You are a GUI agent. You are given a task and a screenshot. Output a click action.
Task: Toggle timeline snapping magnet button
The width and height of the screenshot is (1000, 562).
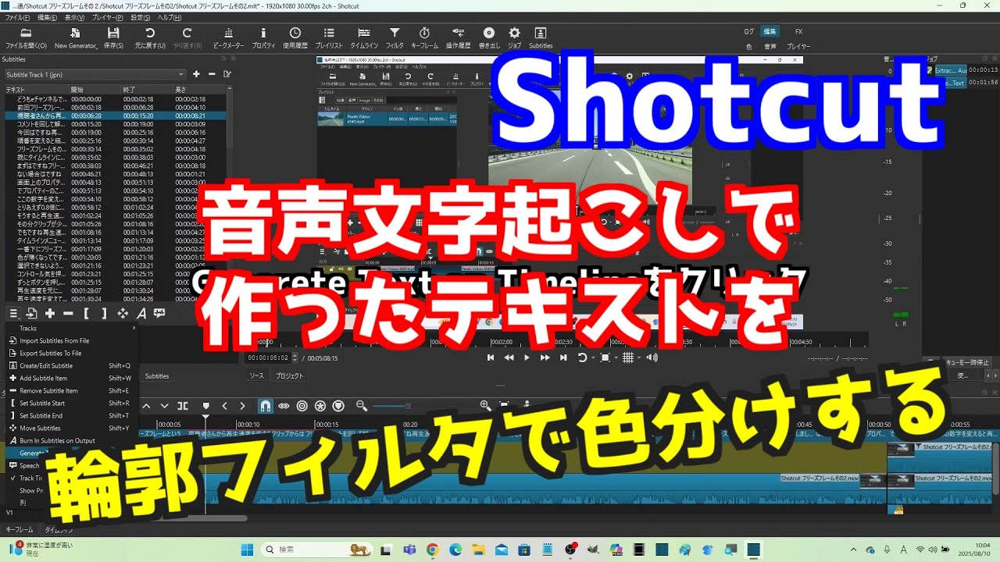266,406
